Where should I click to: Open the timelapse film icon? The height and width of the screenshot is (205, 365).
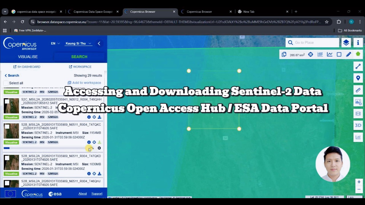click(x=358, y=114)
